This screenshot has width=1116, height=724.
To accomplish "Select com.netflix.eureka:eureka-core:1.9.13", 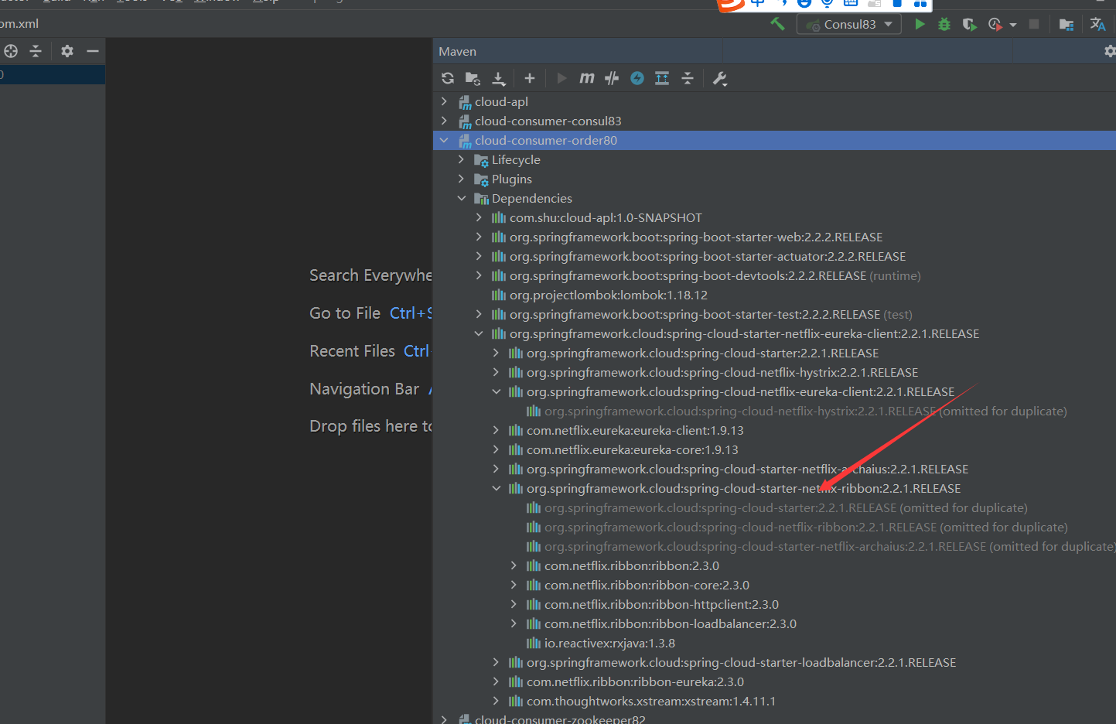I will pyautogui.click(x=632, y=449).
